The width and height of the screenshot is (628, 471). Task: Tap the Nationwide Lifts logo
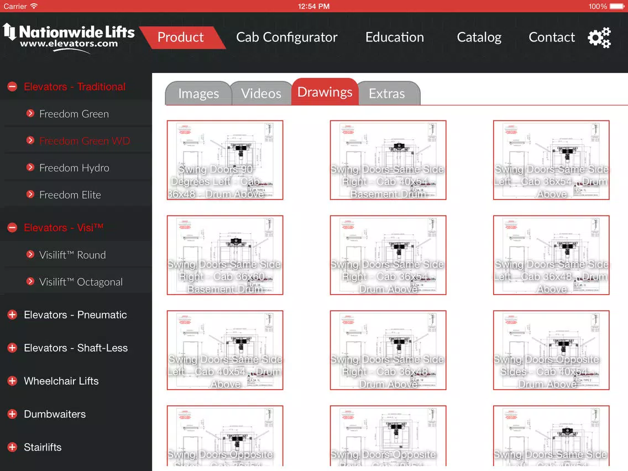[x=69, y=38]
